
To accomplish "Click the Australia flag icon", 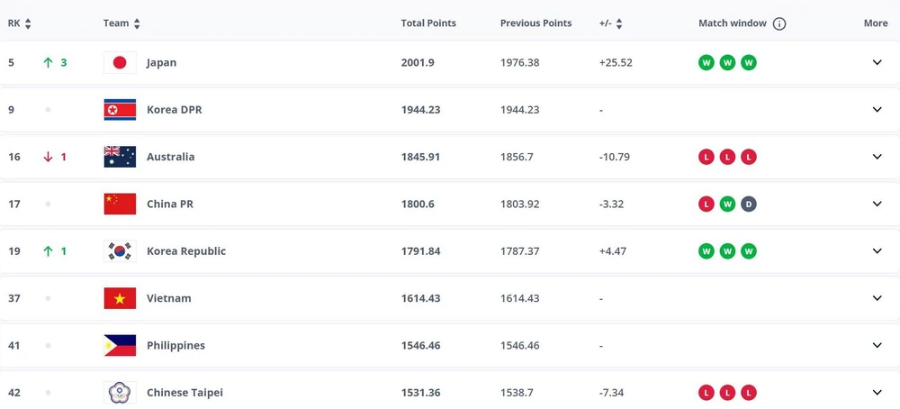I will pos(120,157).
